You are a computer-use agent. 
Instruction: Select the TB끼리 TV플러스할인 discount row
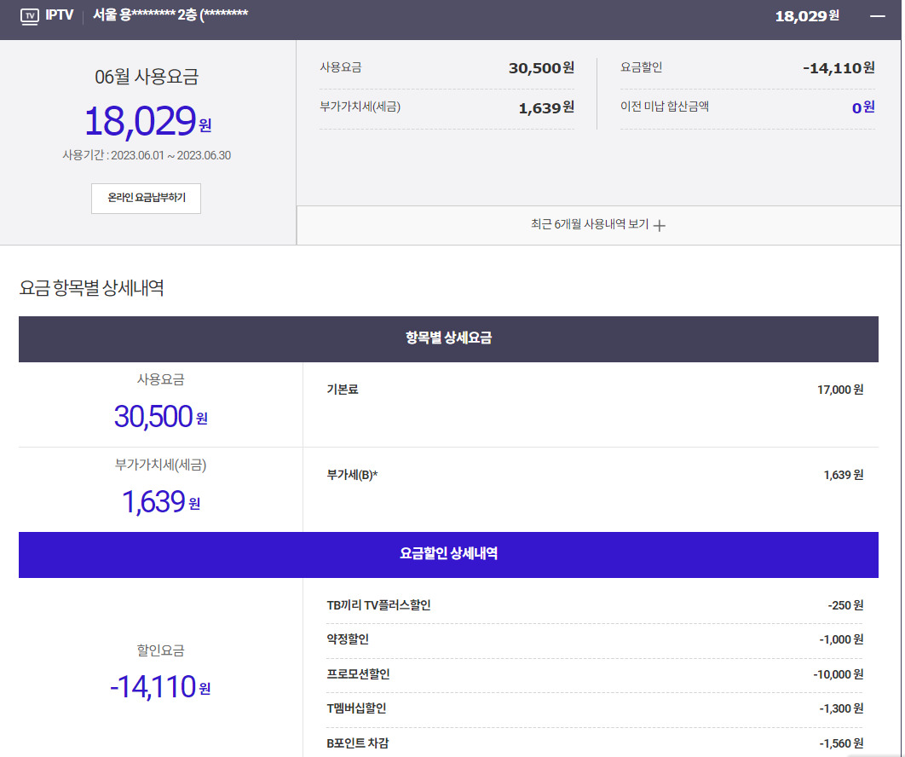coord(378,605)
